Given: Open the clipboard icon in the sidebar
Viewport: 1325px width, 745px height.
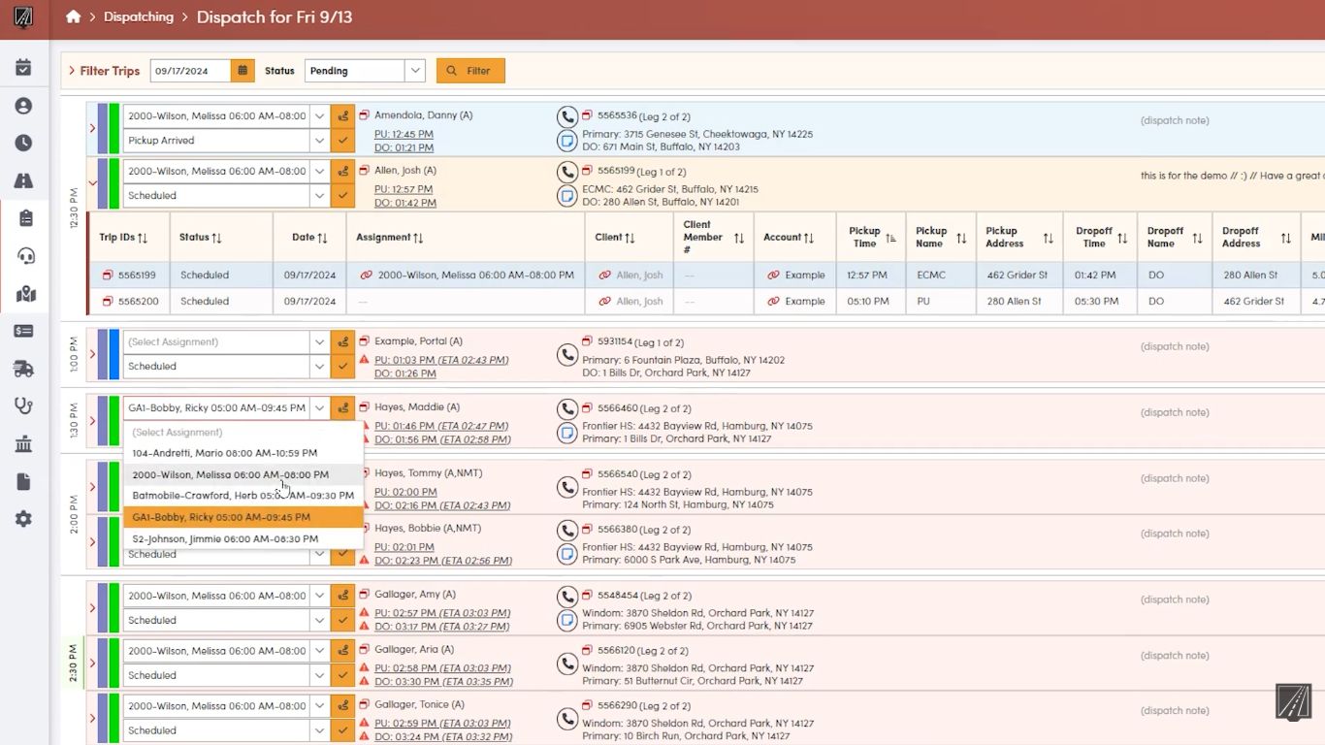Looking at the screenshot, I should coord(25,218).
